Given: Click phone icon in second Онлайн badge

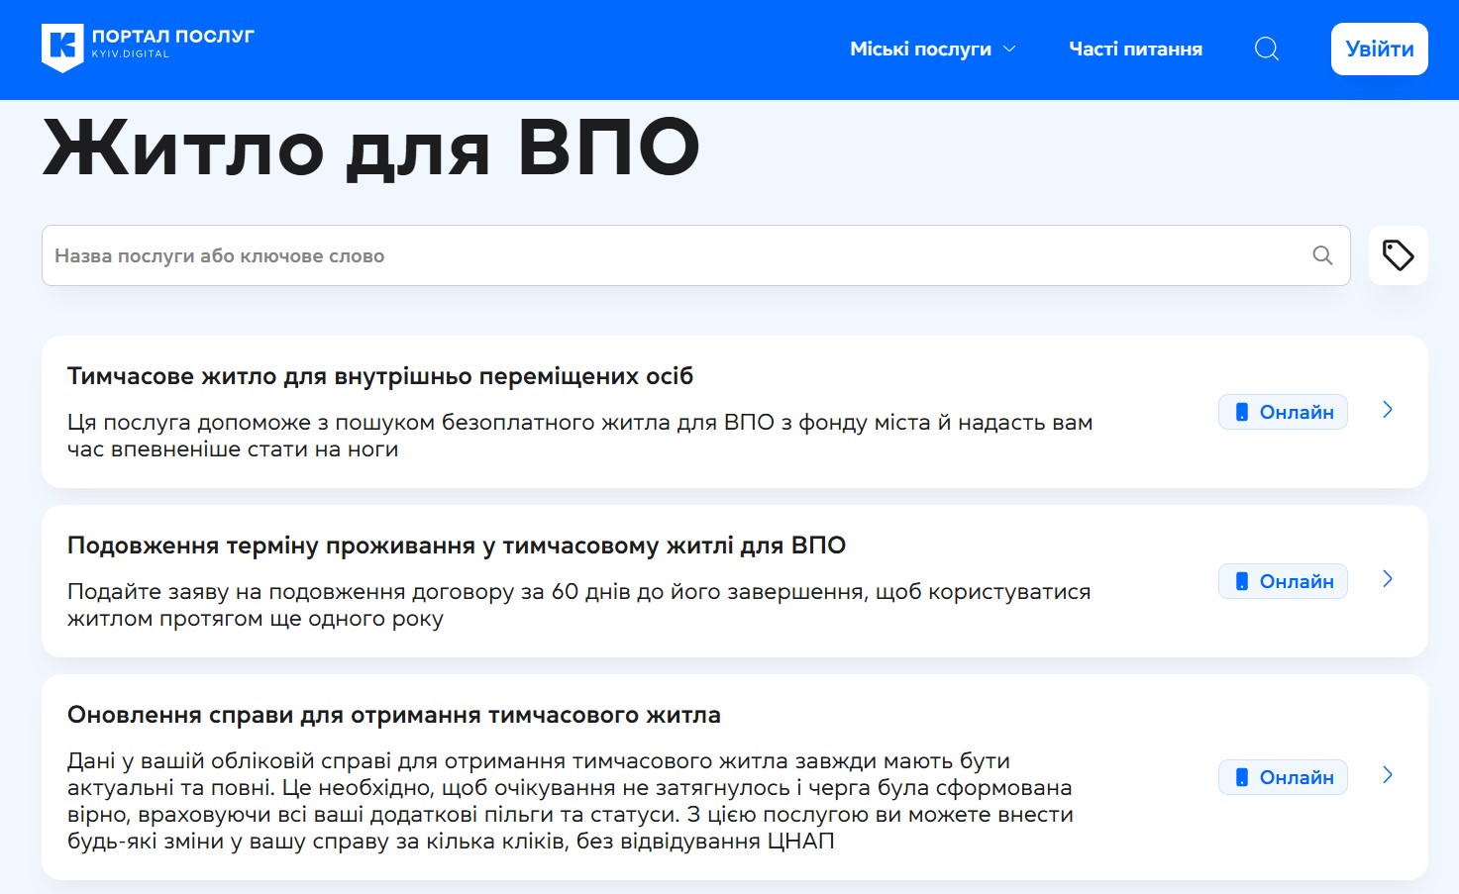Looking at the screenshot, I should [x=1241, y=581].
